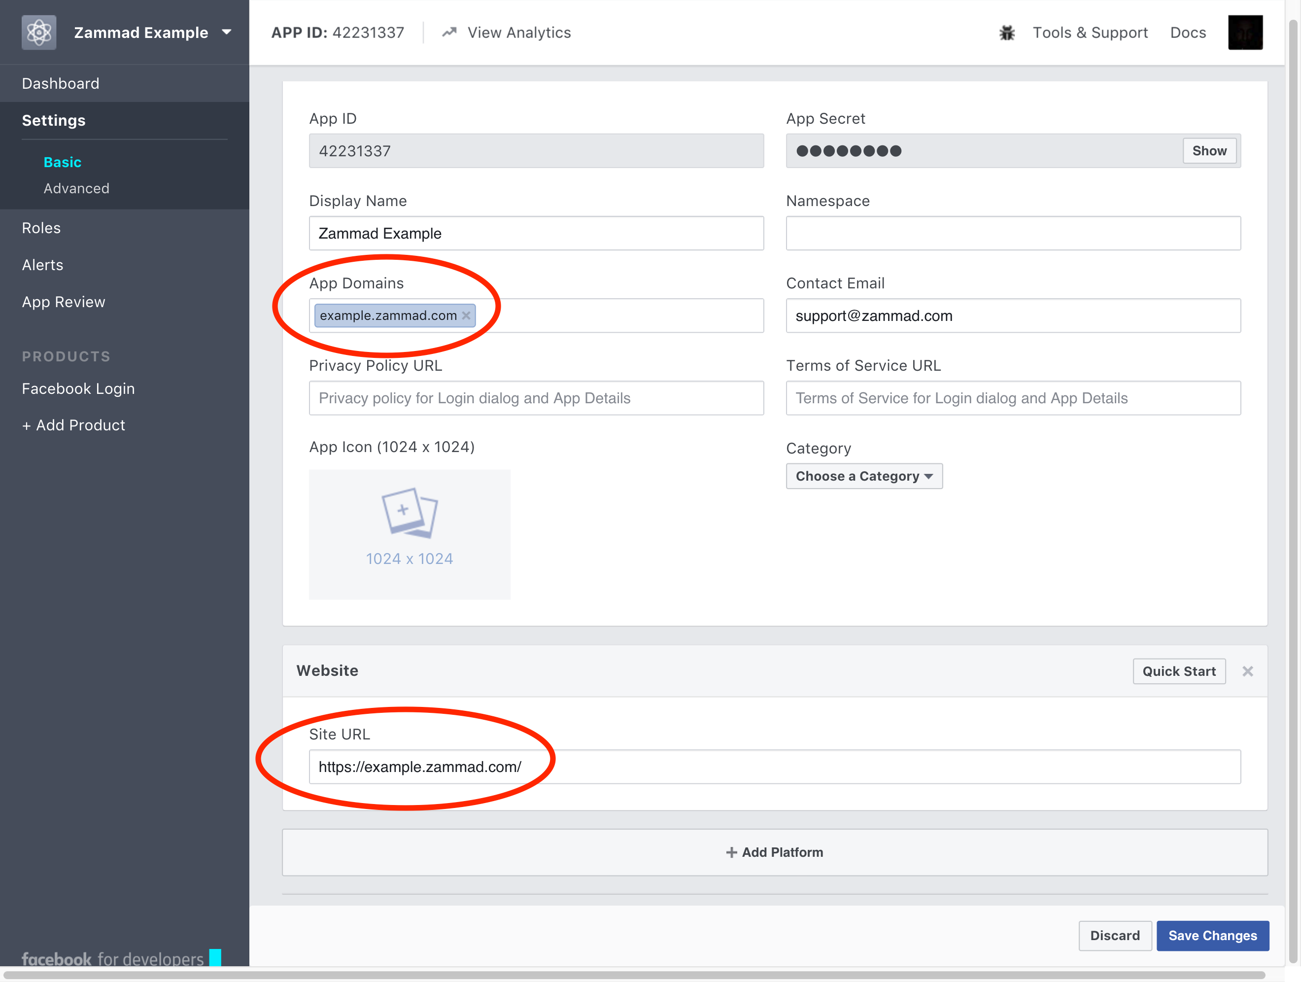
Task: Upload an app icon image
Action: click(x=410, y=535)
